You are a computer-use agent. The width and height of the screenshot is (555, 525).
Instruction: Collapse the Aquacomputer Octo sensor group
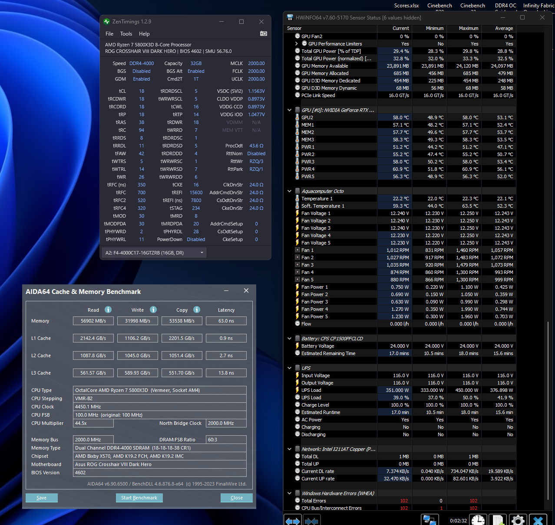pos(290,191)
